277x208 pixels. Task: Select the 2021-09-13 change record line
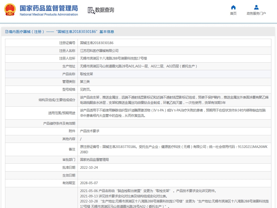coord(124,196)
